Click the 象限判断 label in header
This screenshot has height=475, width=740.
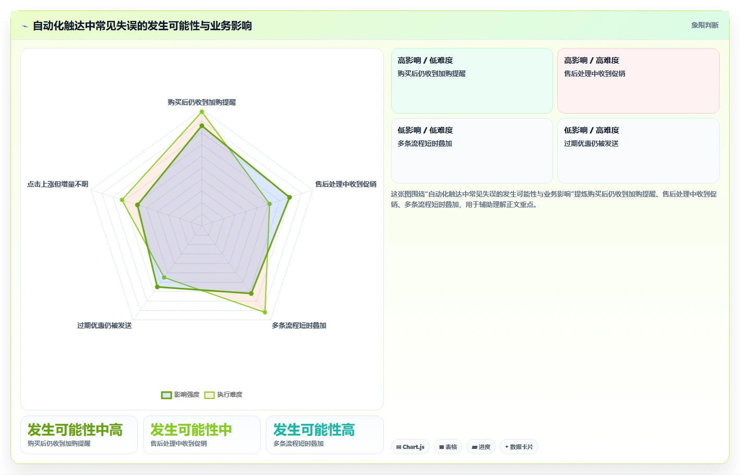pos(705,25)
